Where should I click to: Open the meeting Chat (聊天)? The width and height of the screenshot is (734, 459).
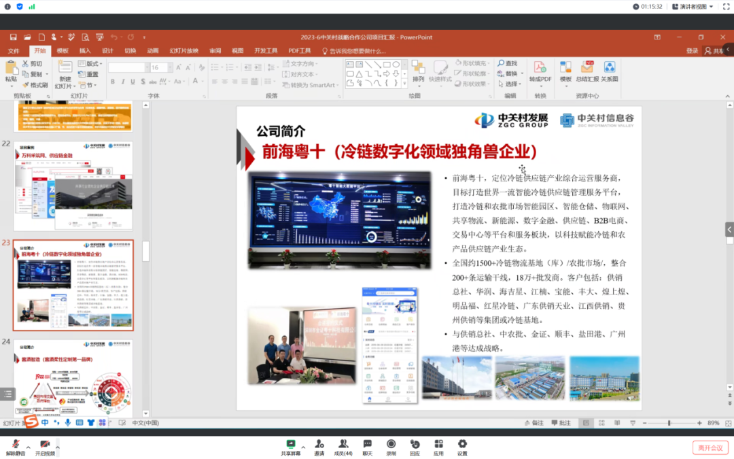[x=368, y=447]
